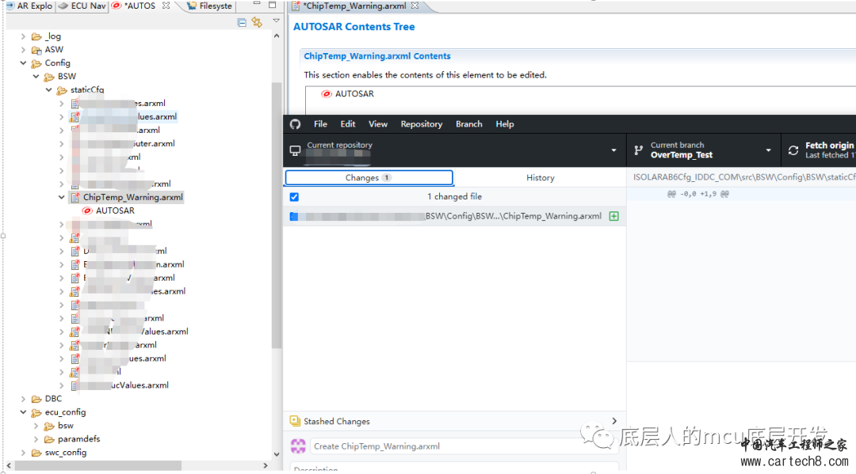
Task: Open the Repository menu
Action: 422,124
